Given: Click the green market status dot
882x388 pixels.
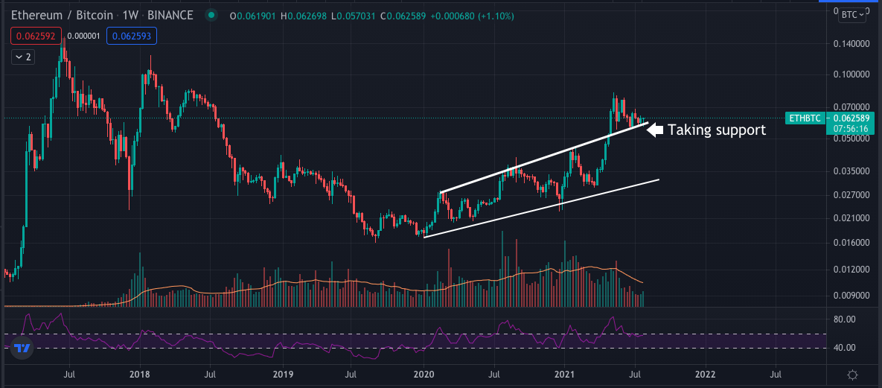Looking at the screenshot, I should pyautogui.click(x=211, y=16).
